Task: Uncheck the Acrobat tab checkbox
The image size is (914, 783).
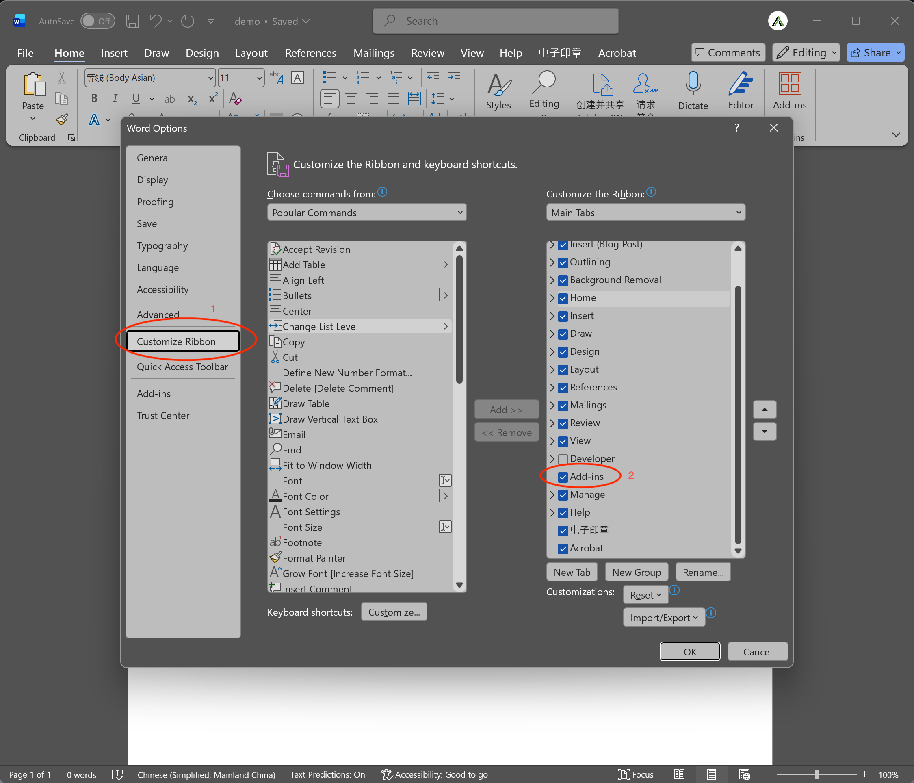Action: coord(563,548)
